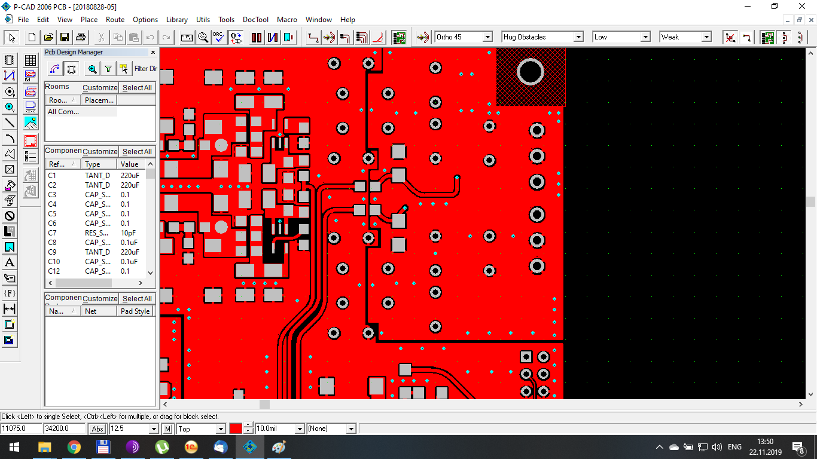Open the Library menu
Image resolution: width=817 pixels, height=459 pixels.
point(176,20)
